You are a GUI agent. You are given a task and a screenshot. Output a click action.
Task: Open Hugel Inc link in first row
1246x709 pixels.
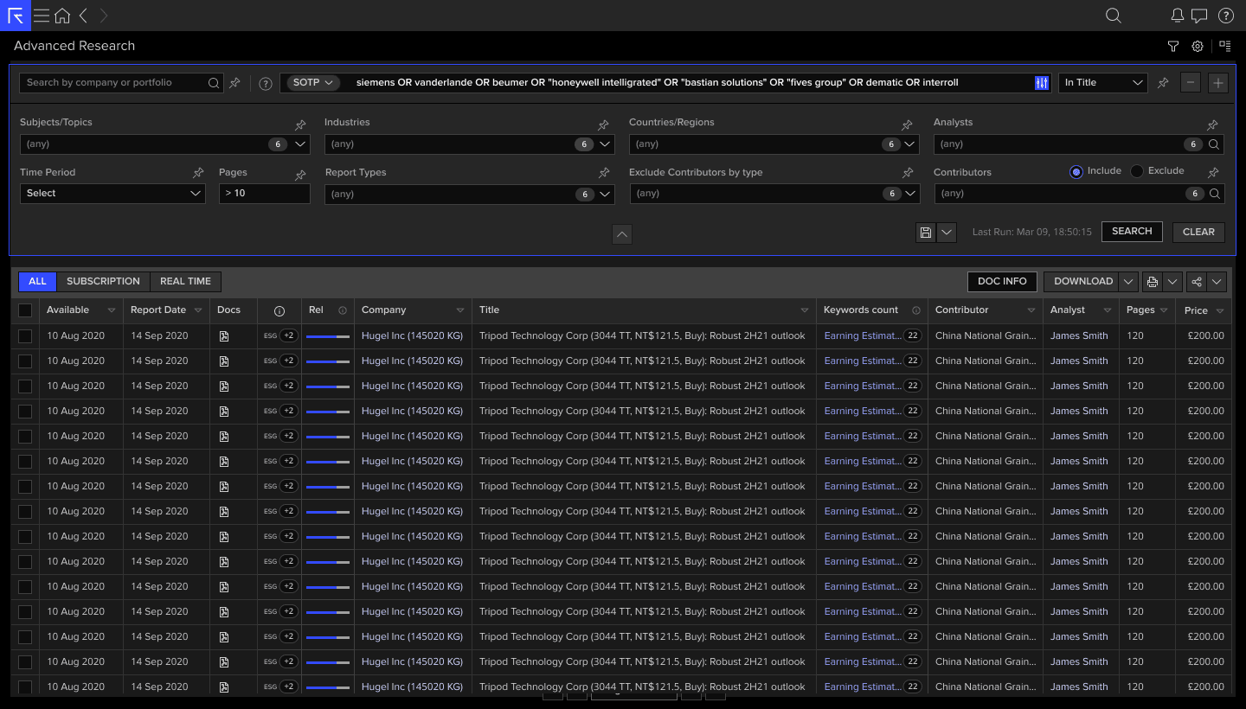(x=412, y=336)
